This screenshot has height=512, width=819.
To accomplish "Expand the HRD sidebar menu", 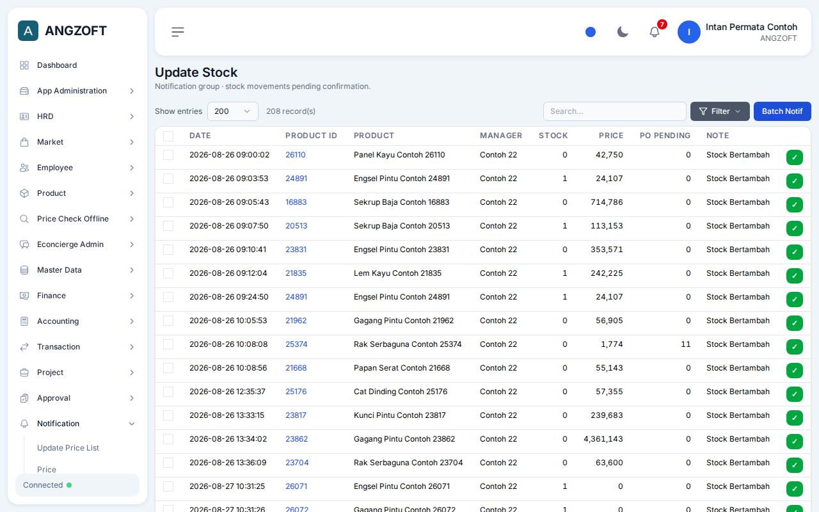I will [77, 116].
